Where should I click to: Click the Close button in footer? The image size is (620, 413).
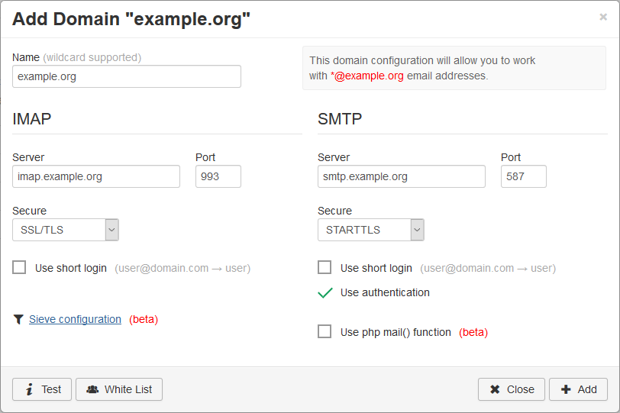pyautogui.click(x=512, y=389)
